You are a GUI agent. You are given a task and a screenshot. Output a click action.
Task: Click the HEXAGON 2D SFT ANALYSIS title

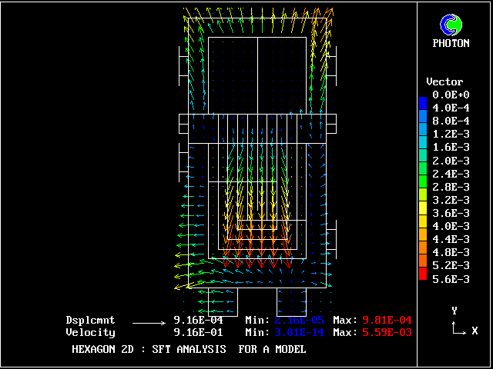click(189, 349)
